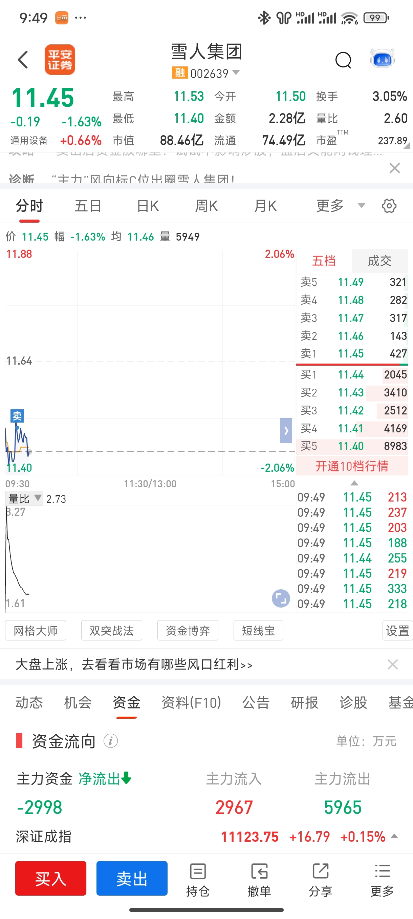Select the 五档 order book tab
Viewport: 413px width, 919px height.
[324, 261]
